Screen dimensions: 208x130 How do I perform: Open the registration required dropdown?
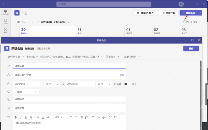click(132, 57)
